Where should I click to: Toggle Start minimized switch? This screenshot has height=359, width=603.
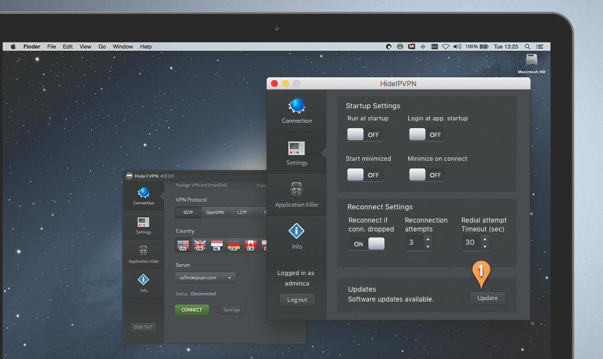pyautogui.click(x=365, y=175)
